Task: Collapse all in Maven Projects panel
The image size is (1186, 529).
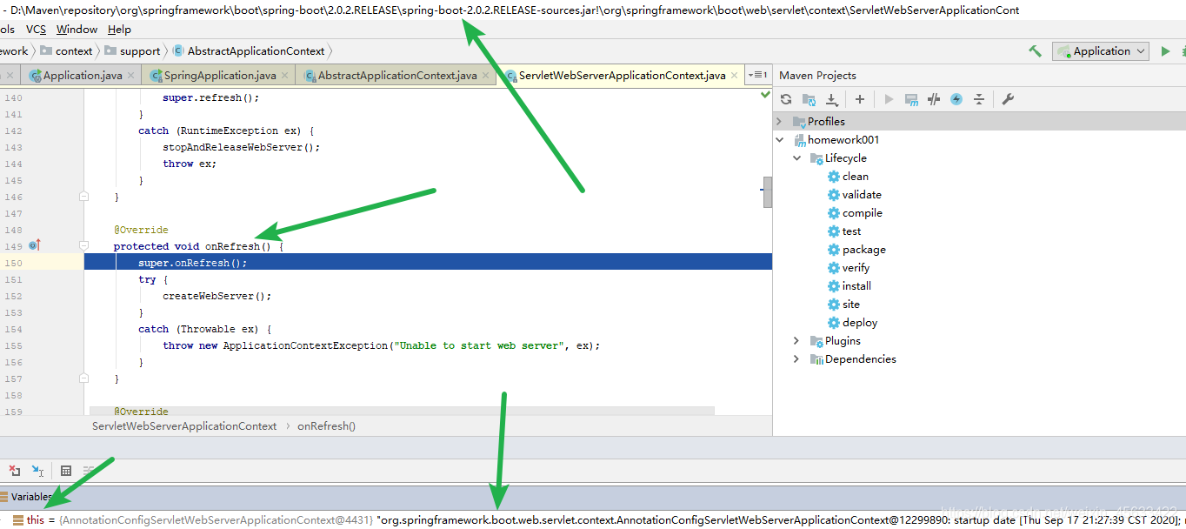Action: pos(979,99)
